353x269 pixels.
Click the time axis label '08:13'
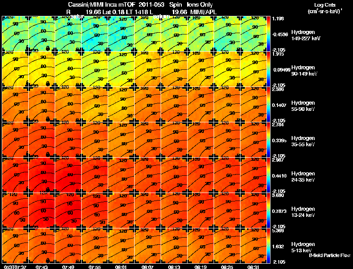[174, 267]
